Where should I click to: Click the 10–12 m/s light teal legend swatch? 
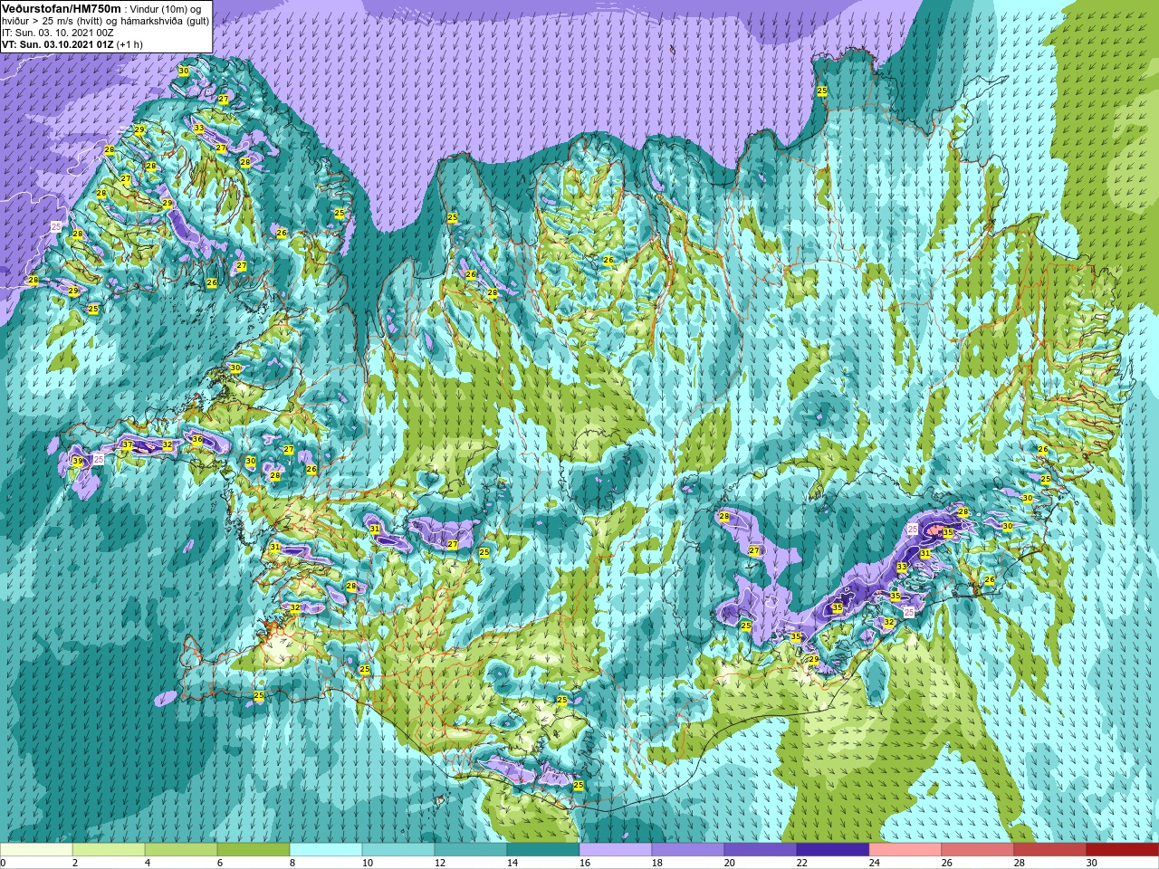tap(398, 850)
